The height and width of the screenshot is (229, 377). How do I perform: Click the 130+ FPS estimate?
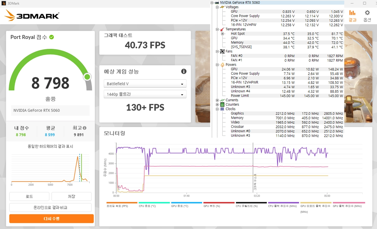point(145,107)
